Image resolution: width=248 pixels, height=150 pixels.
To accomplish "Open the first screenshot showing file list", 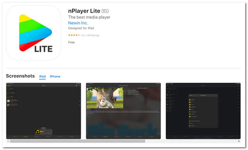I will coord(43,111).
